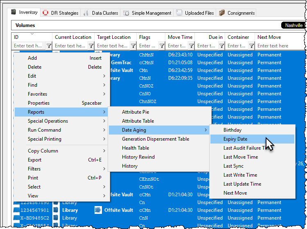
Task: Choose Add from the context menu
Action: (61, 58)
